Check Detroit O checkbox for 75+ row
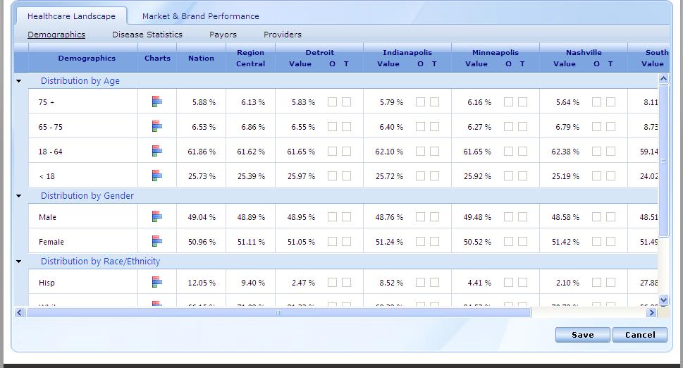This screenshot has width=683, height=368. [x=333, y=102]
